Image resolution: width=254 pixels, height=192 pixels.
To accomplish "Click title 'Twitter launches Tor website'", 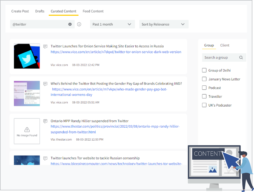I will 95,158.
